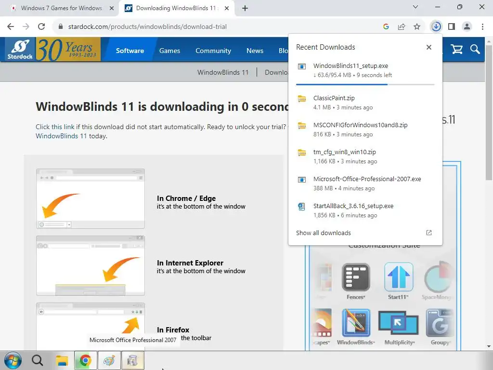Click the address bar URL

click(x=147, y=27)
